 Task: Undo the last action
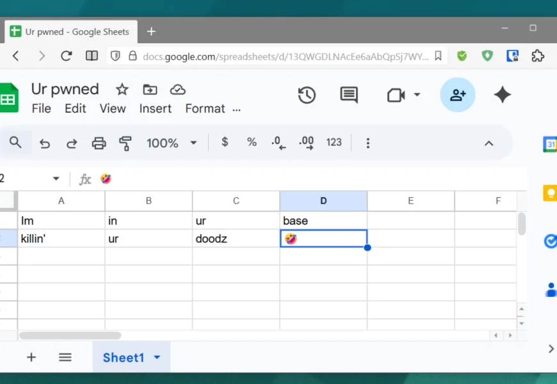click(x=44, y=143)
